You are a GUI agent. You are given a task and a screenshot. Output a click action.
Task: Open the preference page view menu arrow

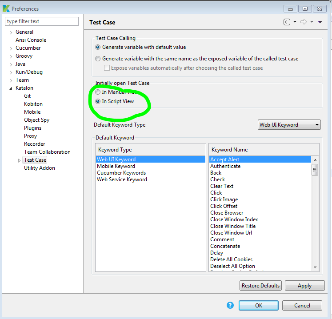click(320, 22)
